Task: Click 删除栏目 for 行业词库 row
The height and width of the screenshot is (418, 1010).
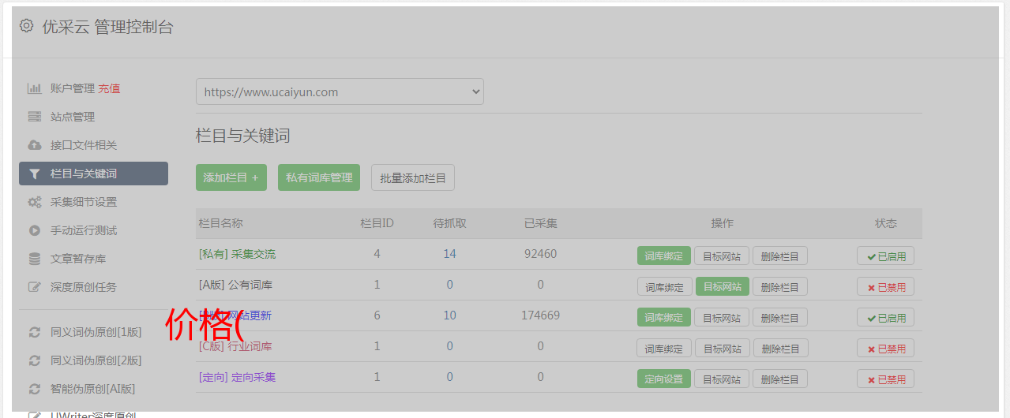Action: (780, 348)
